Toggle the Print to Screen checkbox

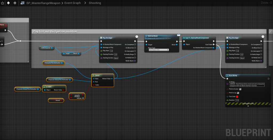click(240, 89)
